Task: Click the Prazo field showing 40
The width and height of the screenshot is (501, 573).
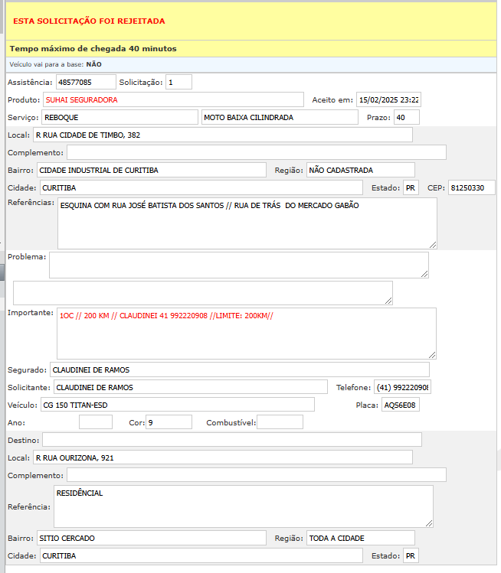Action: tap(405, 117)
